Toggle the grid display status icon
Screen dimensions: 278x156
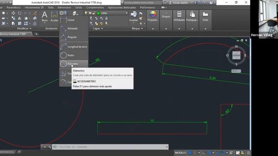[x=190, y=153]
